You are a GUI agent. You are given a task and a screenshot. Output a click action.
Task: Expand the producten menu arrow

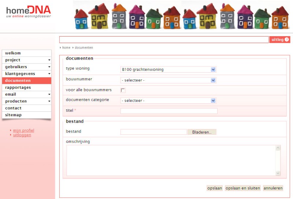coord(49,102)
